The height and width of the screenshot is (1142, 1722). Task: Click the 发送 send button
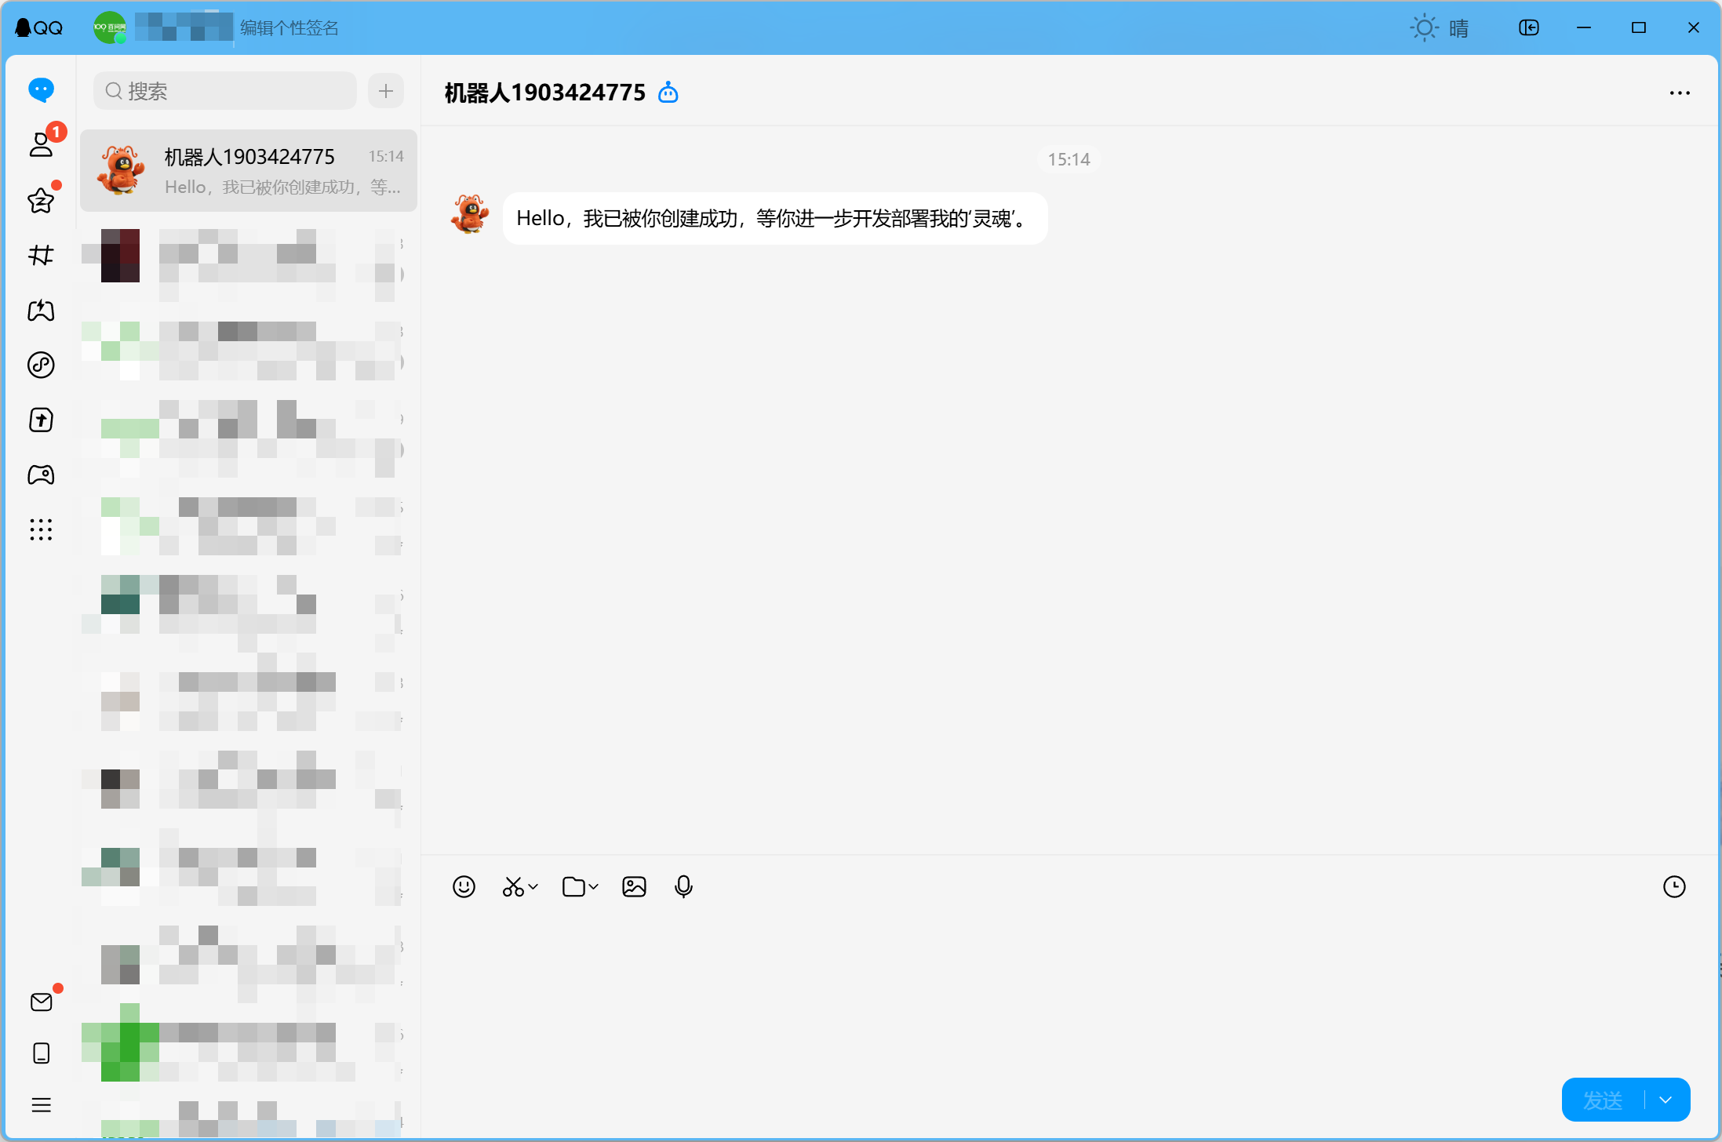1602,1100
